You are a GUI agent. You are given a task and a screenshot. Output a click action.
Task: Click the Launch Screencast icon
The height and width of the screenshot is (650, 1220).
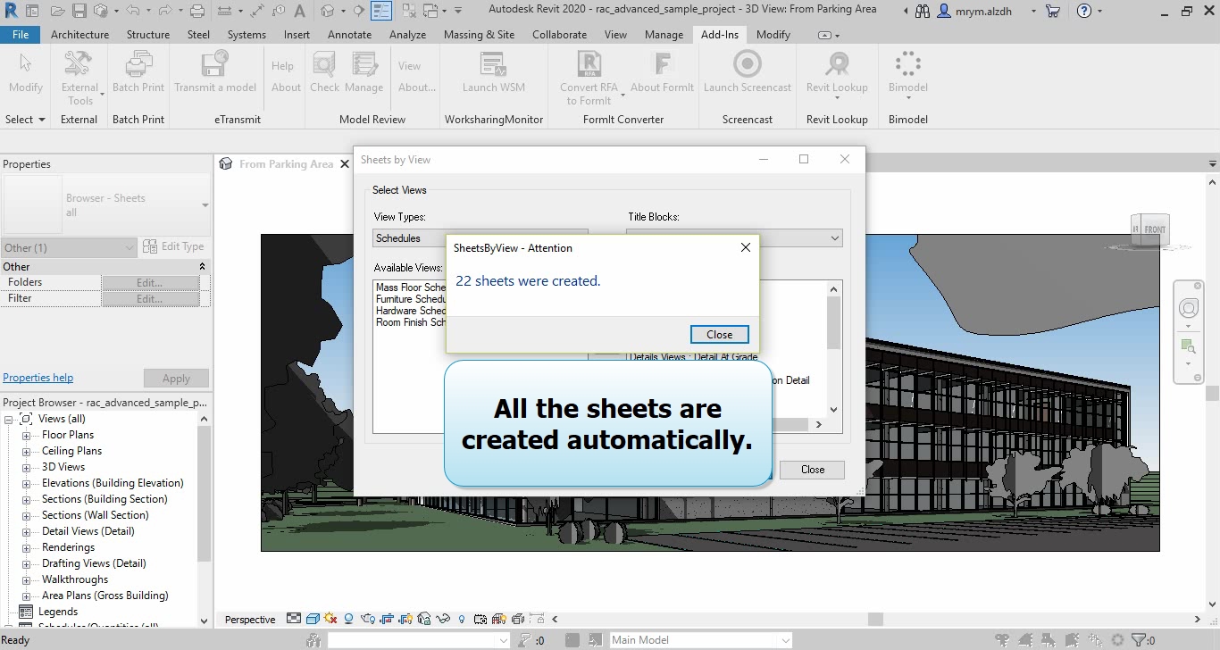747,64
